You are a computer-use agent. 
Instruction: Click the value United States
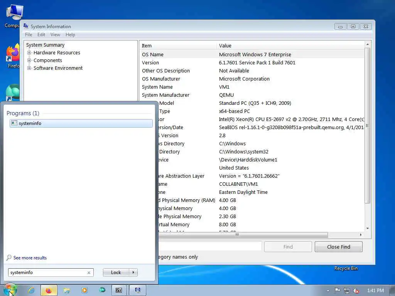[x=234, y=168]
